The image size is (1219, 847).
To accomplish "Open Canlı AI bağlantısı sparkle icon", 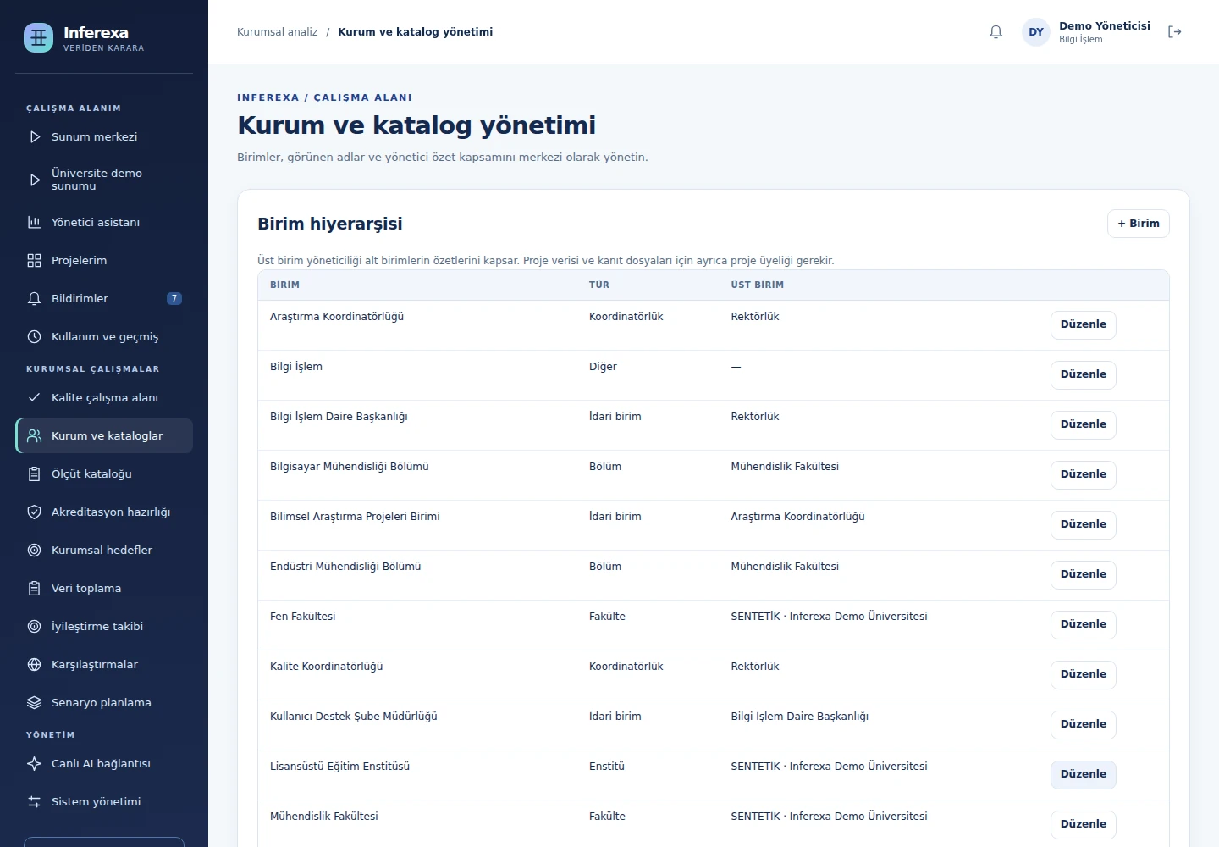I will tap(35, 763).
